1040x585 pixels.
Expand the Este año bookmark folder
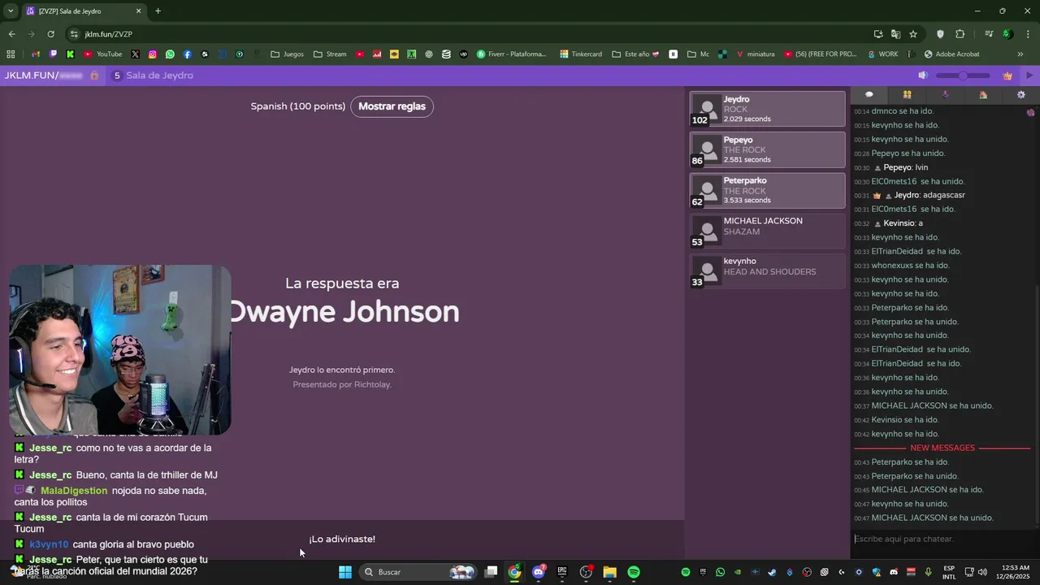(x=635, y=54)
